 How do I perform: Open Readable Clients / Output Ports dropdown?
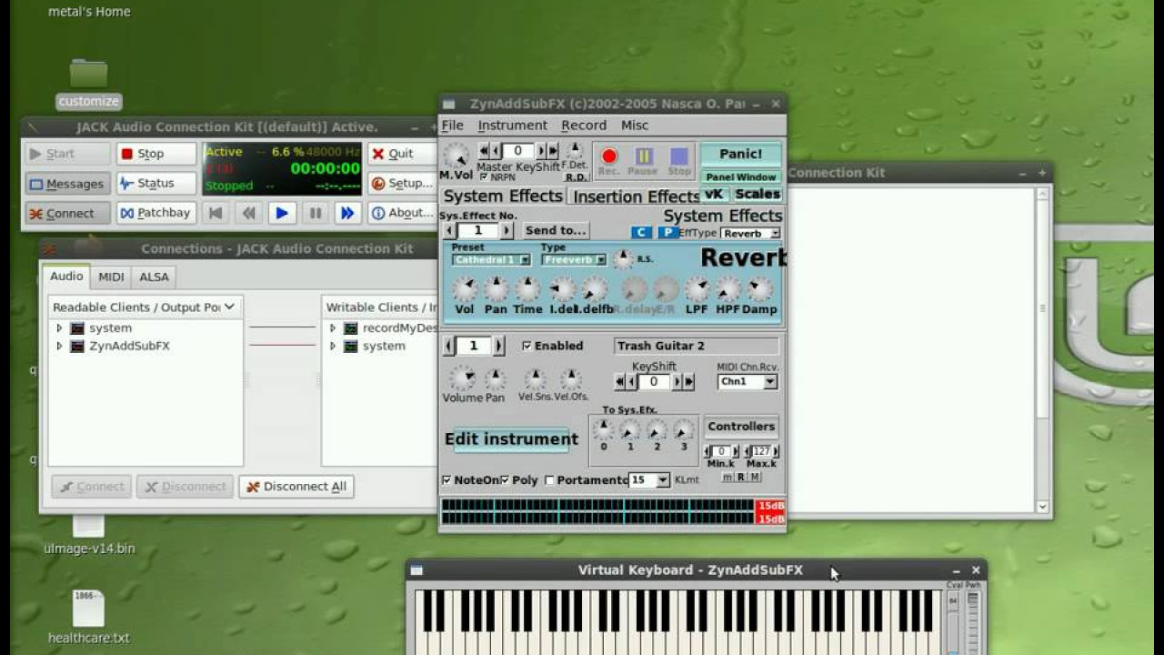(x=145, y=307)
